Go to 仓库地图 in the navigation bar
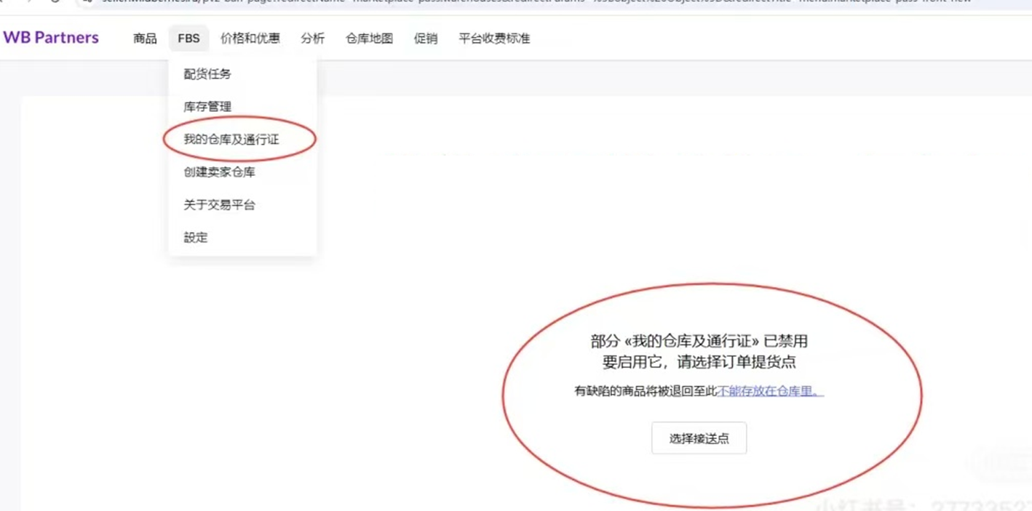Screen dimensions: 1032x511 [x=369, y=39]
